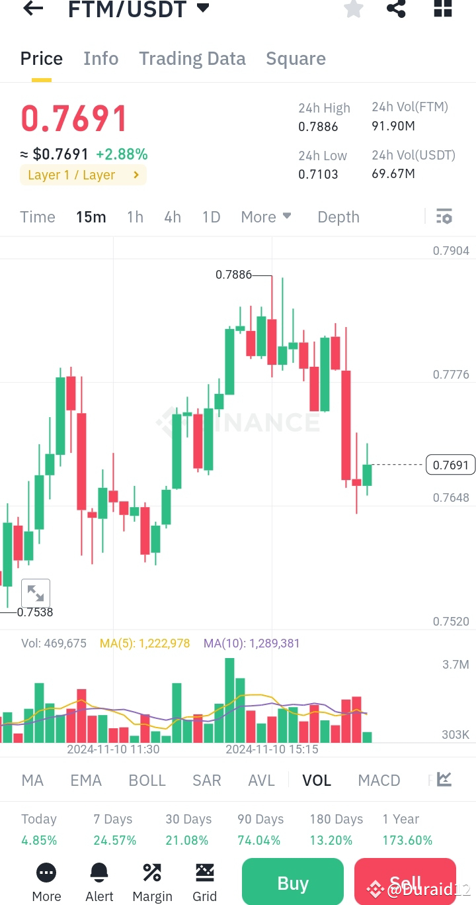Select the 15m candle interval
Viewport: 476px width, 905px height.
[x=91, y=216]
